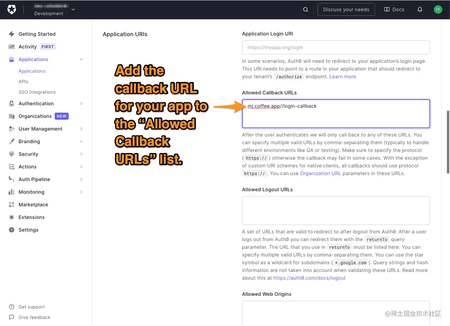This screenshot has height=326, width=450.
Task: Click into the Allowed Callback URLs textbox
Action: coord(336,114)
